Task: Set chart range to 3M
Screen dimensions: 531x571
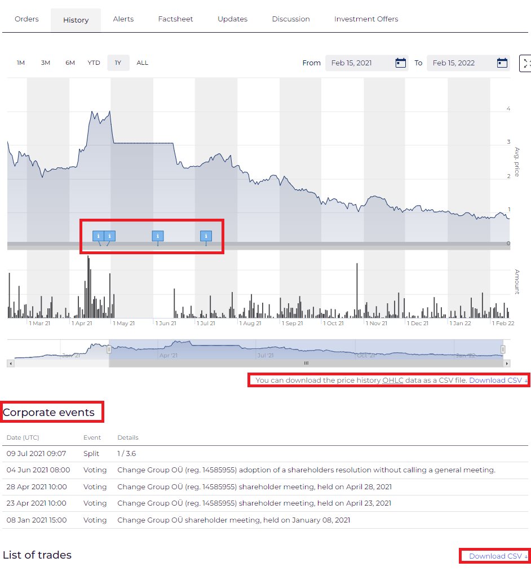Action: [46, 63]
